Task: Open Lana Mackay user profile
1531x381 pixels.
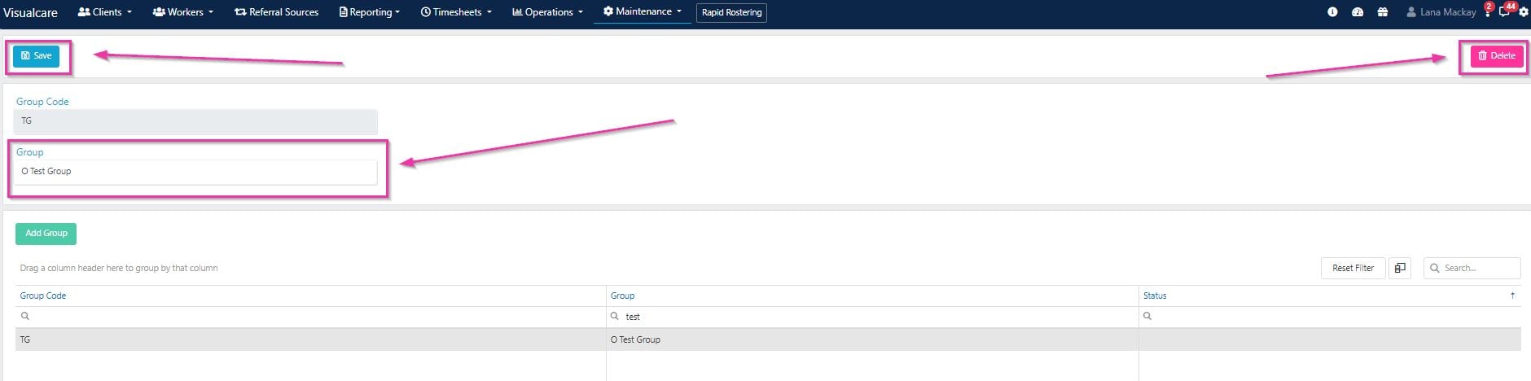Action: pos(1441,12)
